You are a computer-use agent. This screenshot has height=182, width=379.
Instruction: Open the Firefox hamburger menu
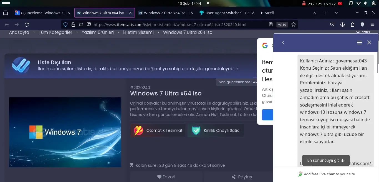[x=372, y=24]
